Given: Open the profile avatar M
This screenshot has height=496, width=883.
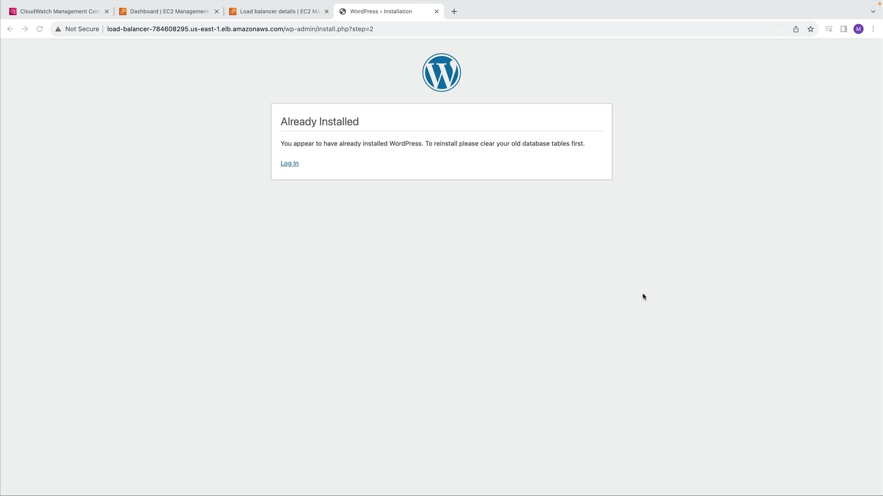Looking at the screenshot, I should (x=858, y=29).
